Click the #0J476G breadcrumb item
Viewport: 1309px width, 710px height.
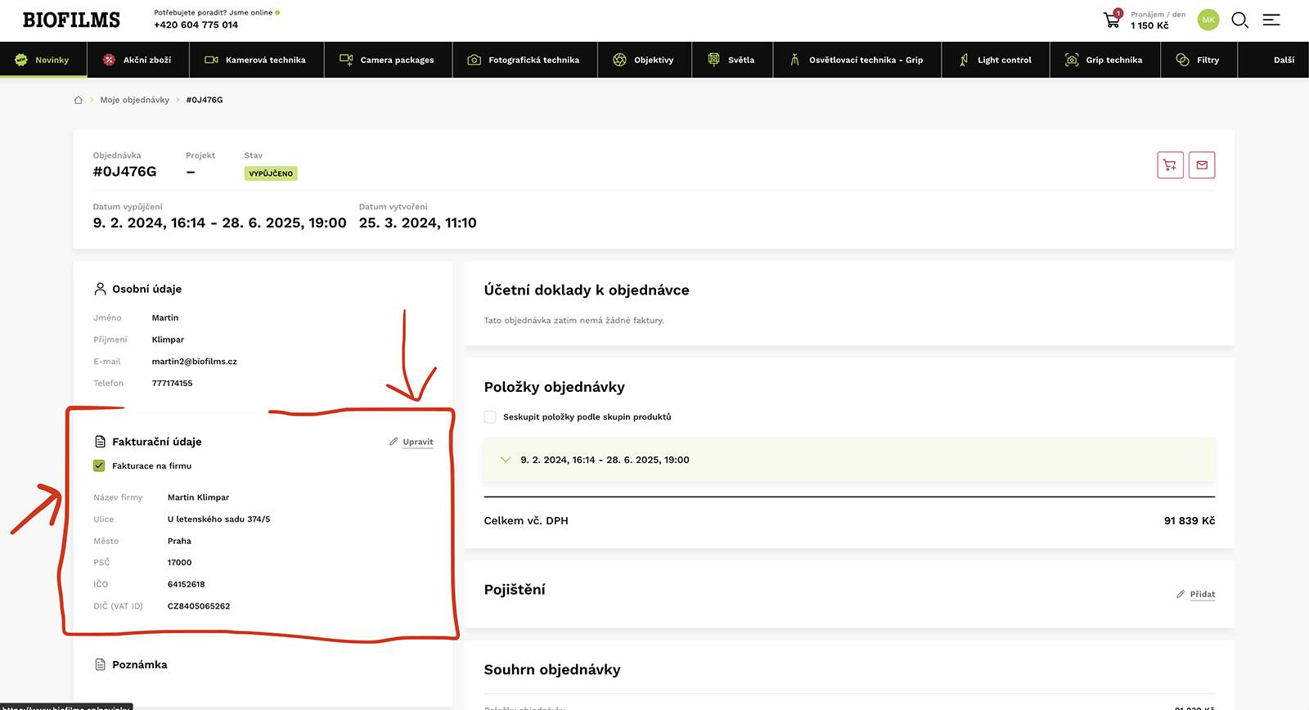[205, 100]
